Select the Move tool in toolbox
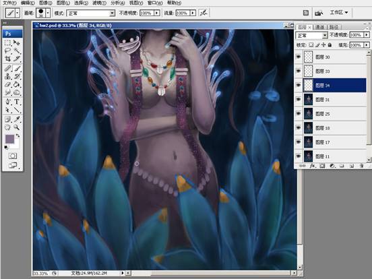 [16, 42]
